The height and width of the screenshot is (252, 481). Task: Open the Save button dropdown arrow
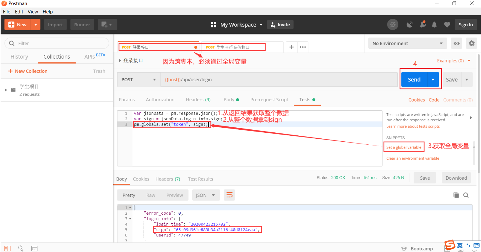point(467,80)
